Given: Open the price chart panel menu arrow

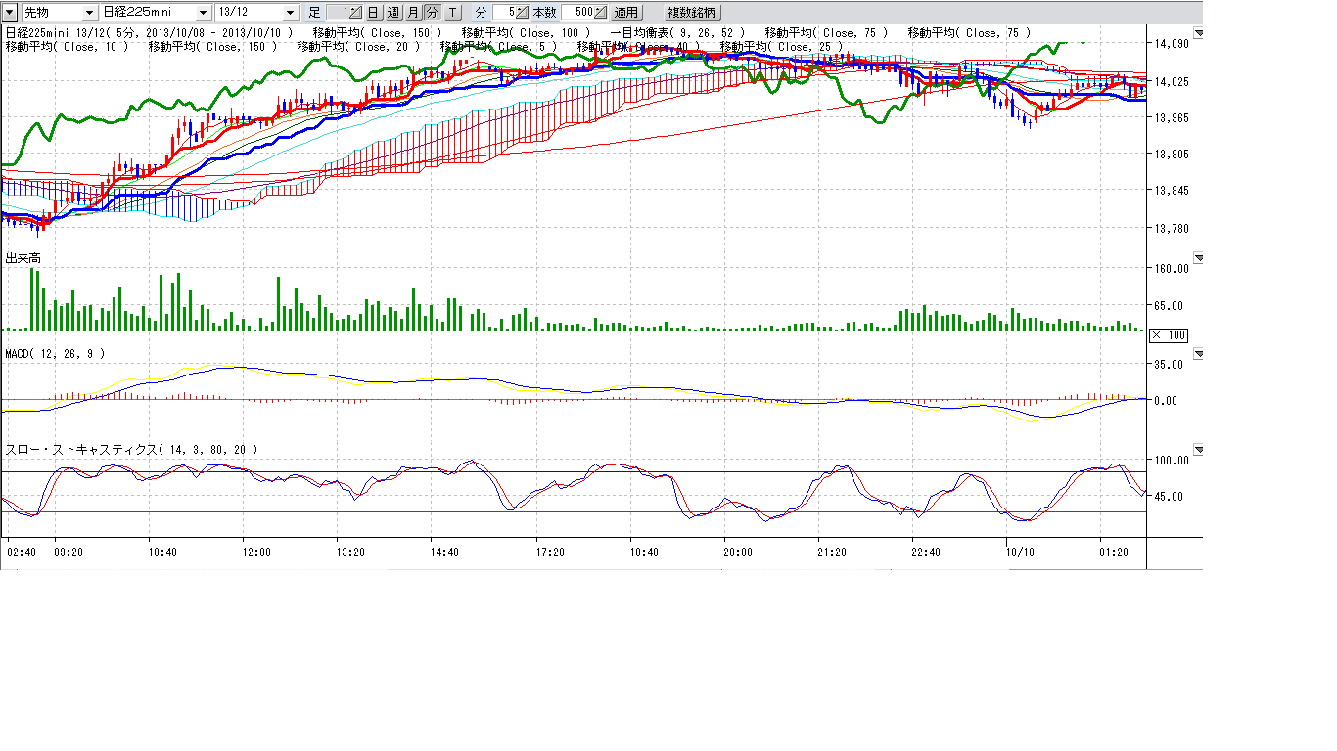Looking at the screenshot, I should pyautogui.click(x=1199, y=33).
